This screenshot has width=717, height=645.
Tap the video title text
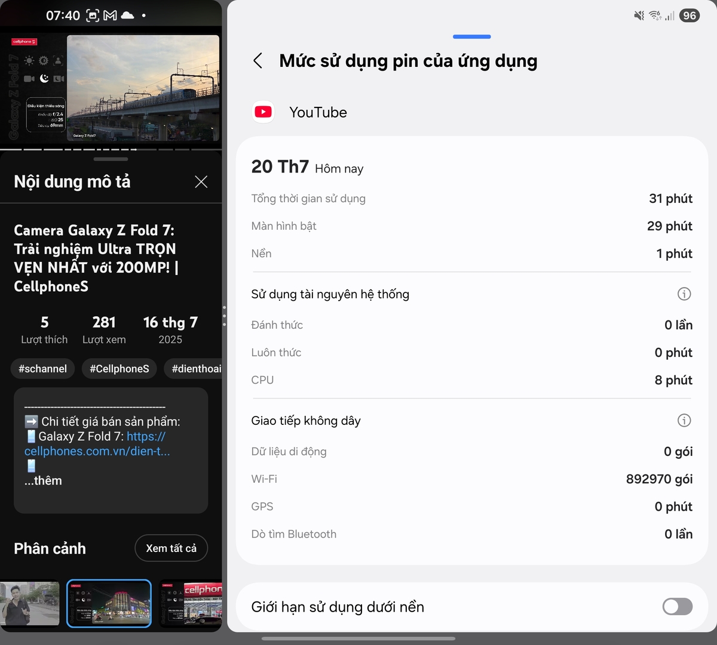coord(96,258)
